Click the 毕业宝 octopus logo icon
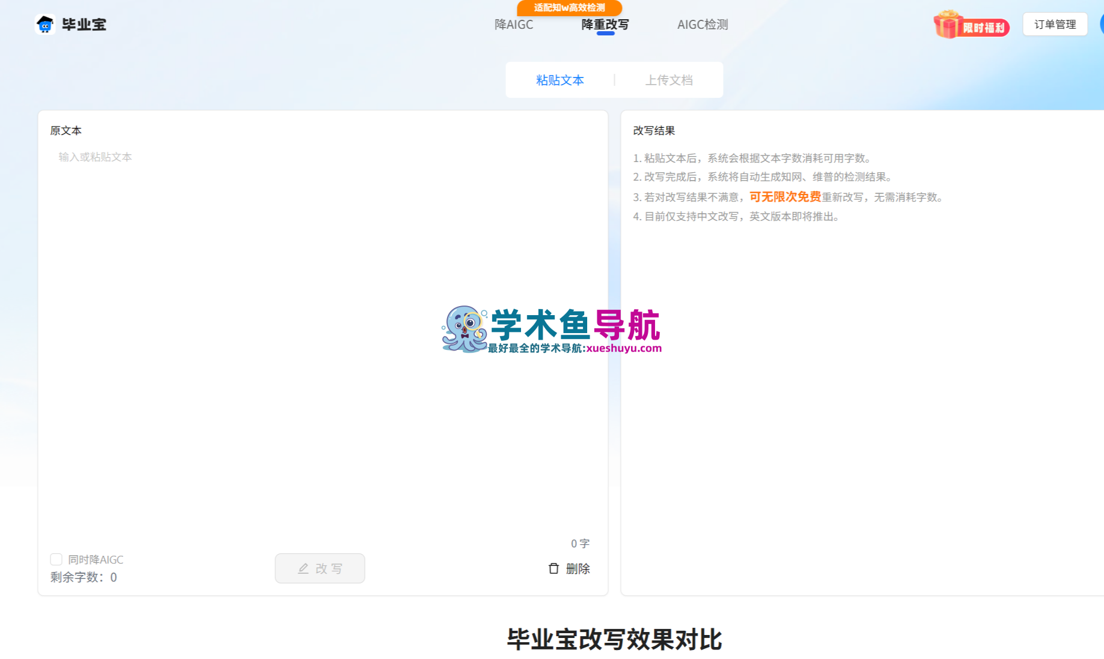The image size is (1104, 659). pyautogui.click(x=44, y=25)
